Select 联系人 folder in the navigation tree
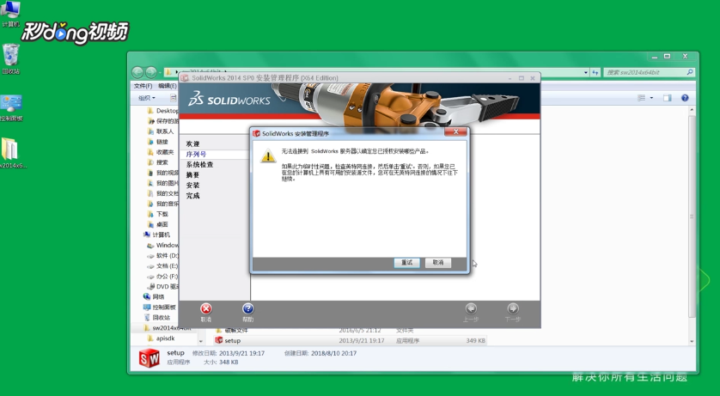This screenshot has height=396, width=720. [161, 131]
